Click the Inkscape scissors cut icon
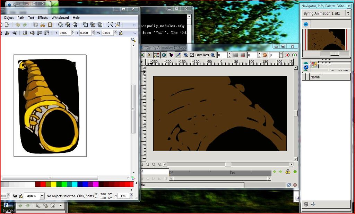The image size is (355, 214). click(x=43, y=25)
